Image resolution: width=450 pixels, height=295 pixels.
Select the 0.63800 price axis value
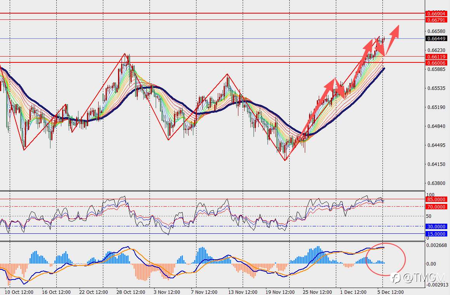tap(436, 183)
